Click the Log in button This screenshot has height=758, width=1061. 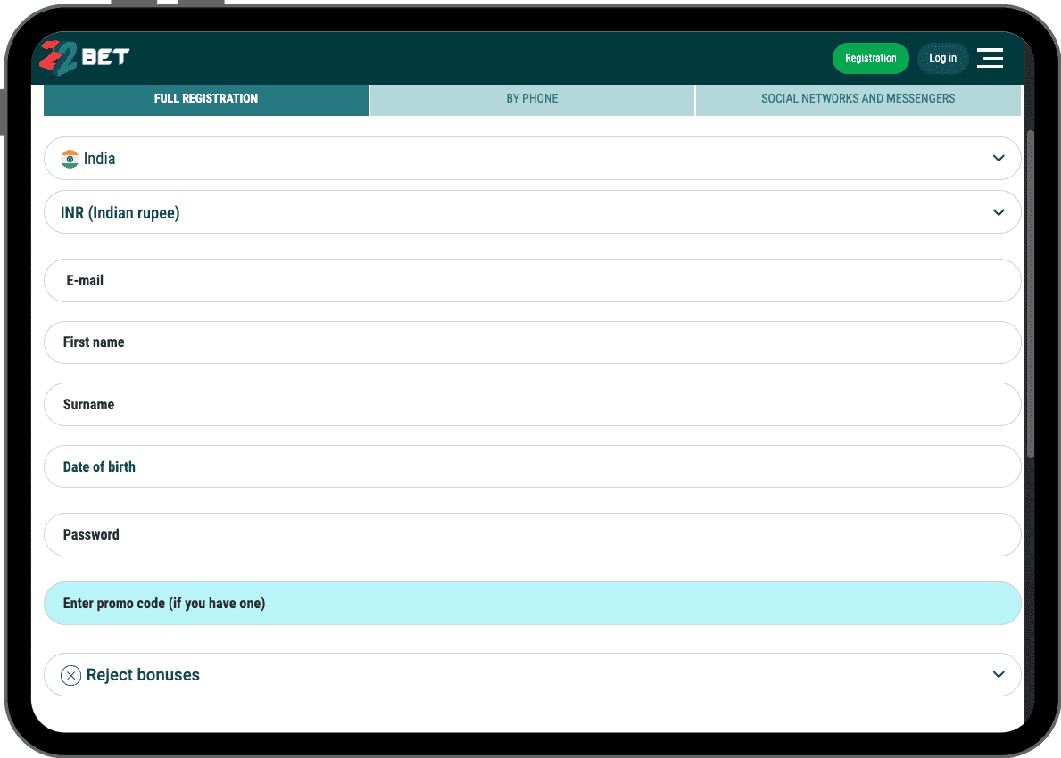coord(942,58)
